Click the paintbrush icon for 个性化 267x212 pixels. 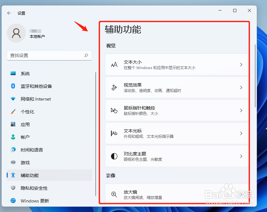click(x=13, y=112)
